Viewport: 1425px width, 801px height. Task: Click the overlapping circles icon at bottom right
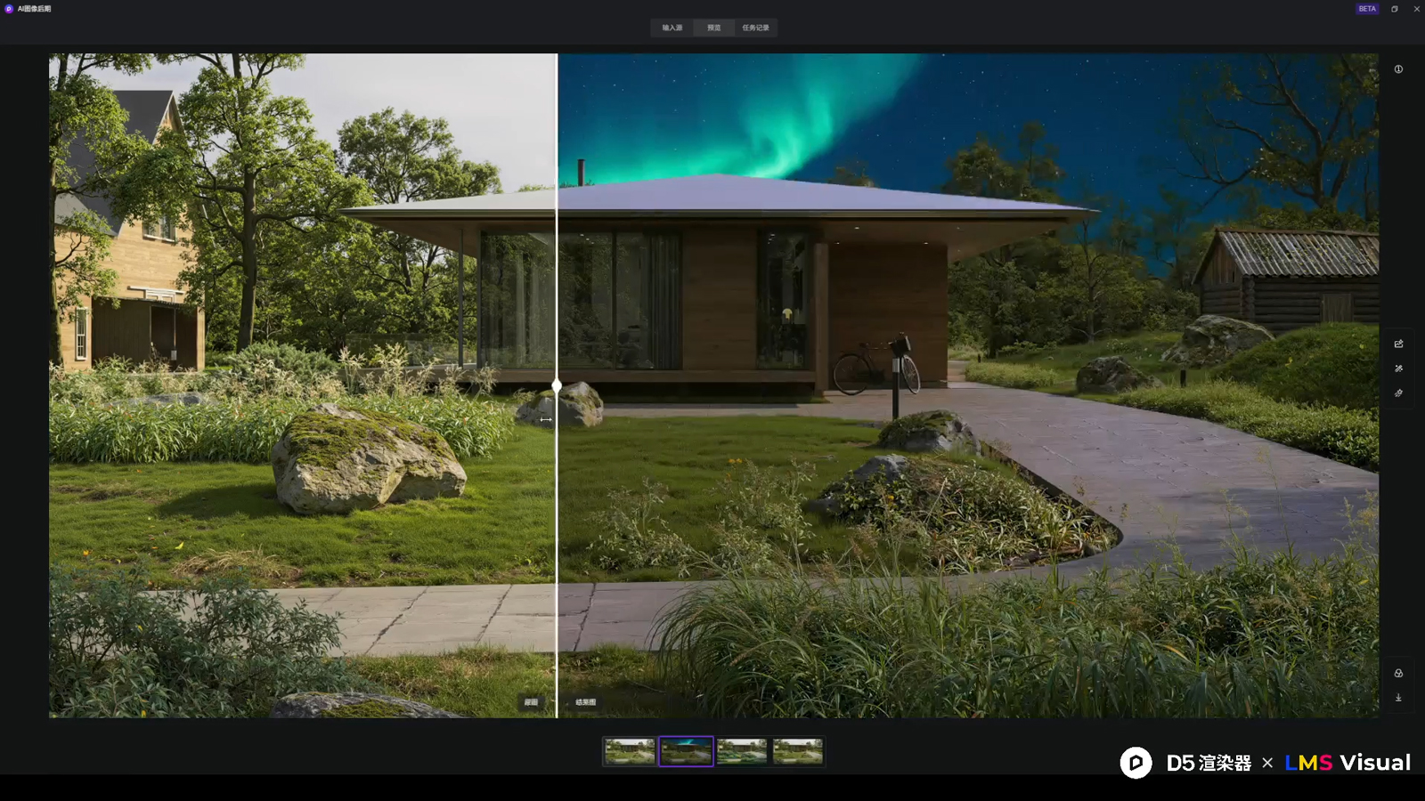click(x=1398, y=673)
